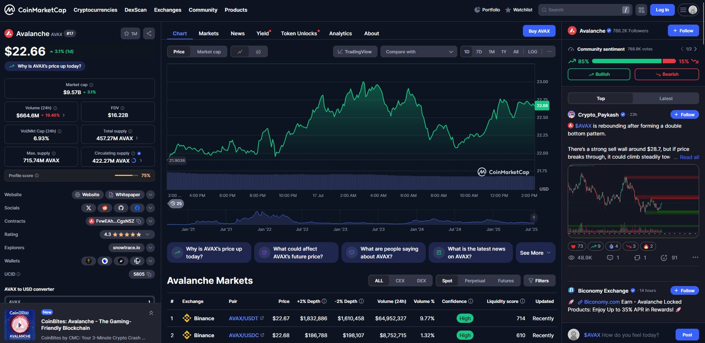
Task: Switch to line chart icon
Action: 240,52
